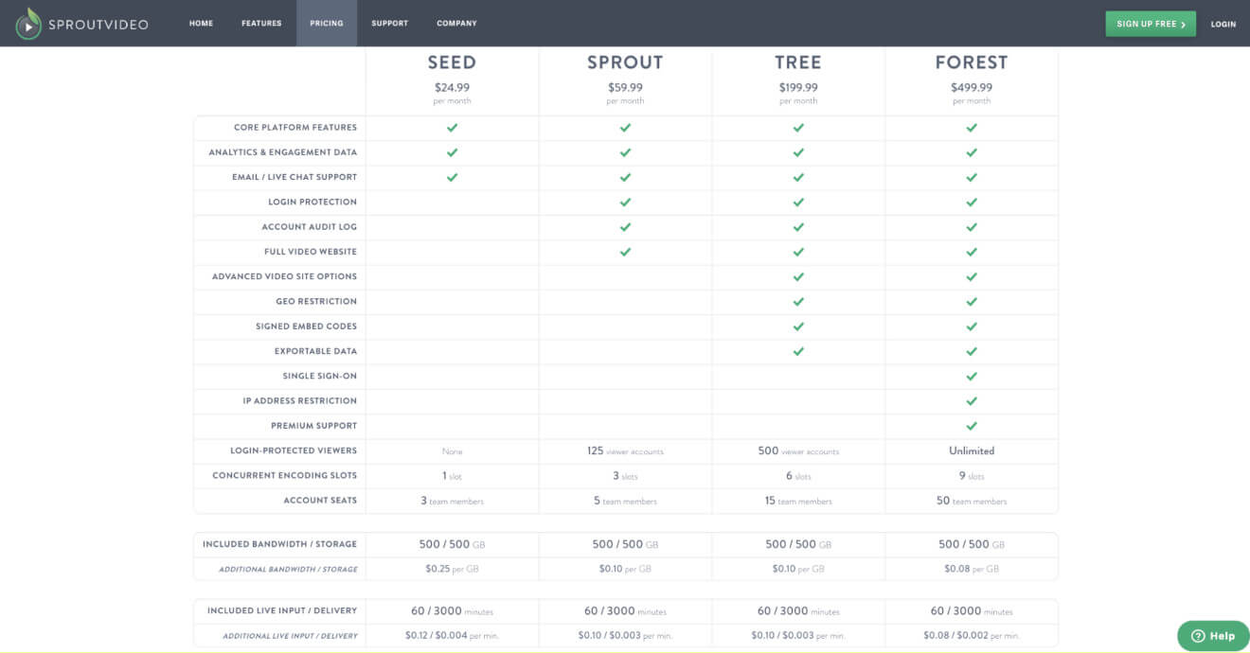Click the $0.12 / $0.004 per min. cell
Viewport: 1250px width, 653px height.
coord(452,636)
